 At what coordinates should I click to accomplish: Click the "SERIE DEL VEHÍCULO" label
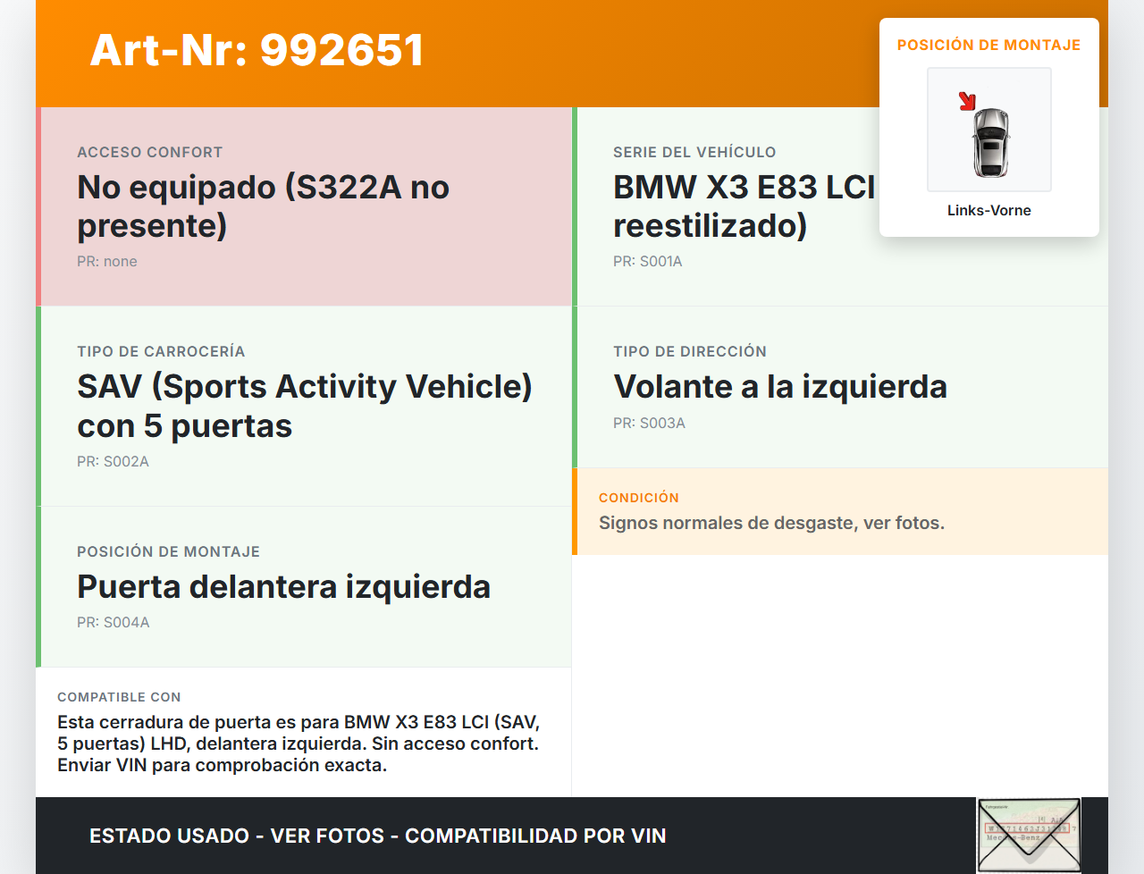(694, 152)
